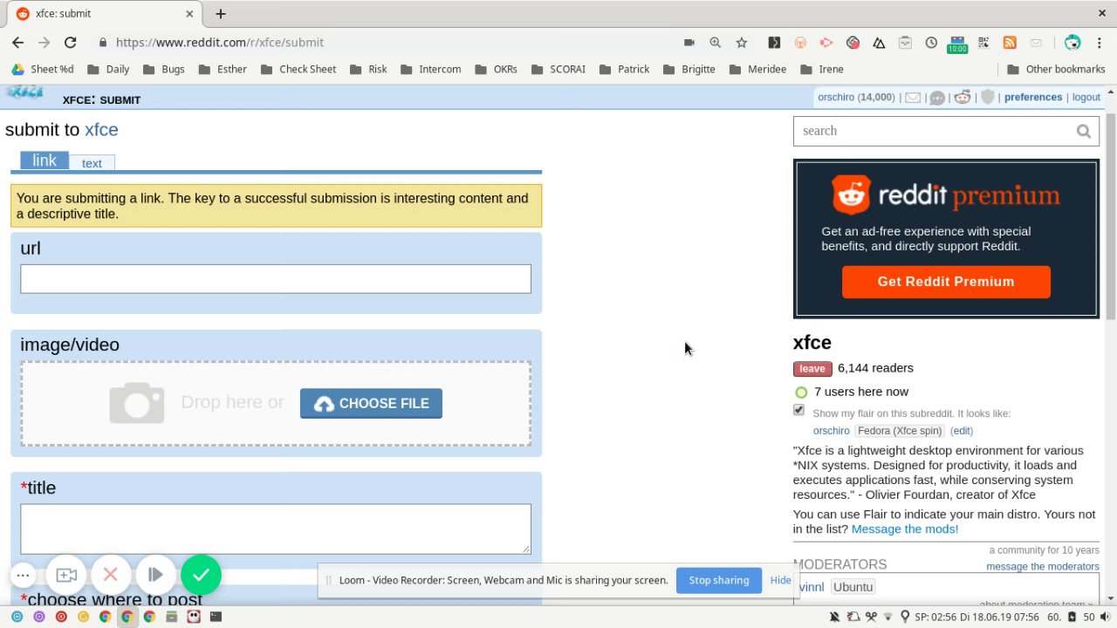Click the CHOOSE FILE upload button
1117x628 pixels.
pos(371,403)
